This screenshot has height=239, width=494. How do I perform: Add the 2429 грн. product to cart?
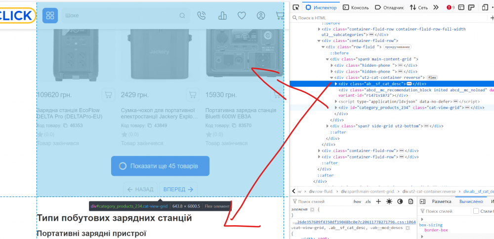192,94
